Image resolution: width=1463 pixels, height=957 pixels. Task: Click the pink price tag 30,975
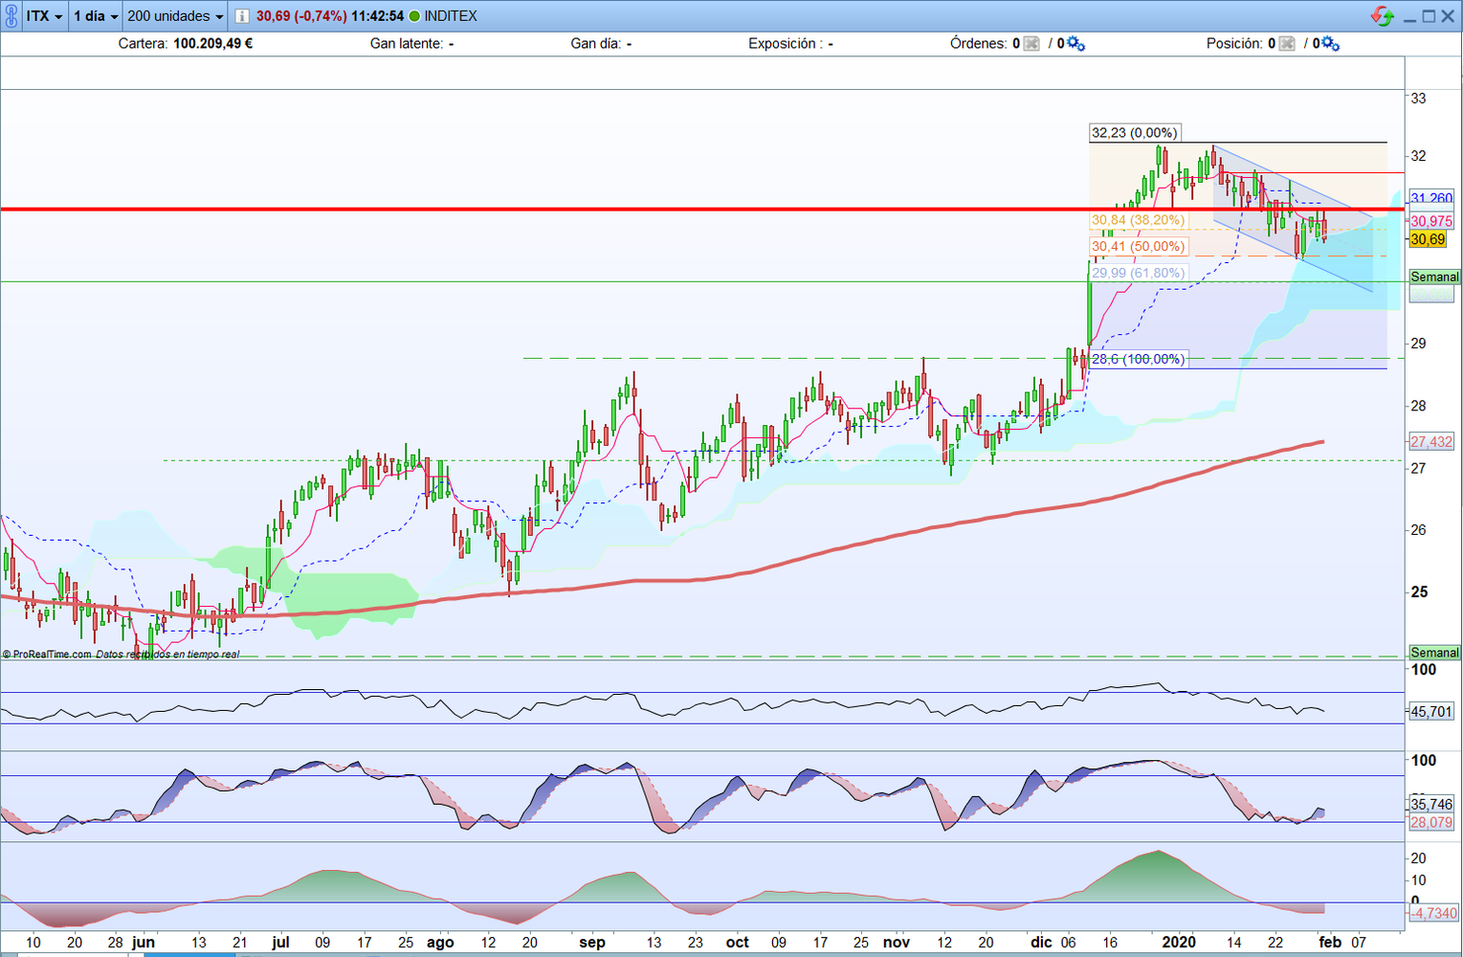[1431, 221]
